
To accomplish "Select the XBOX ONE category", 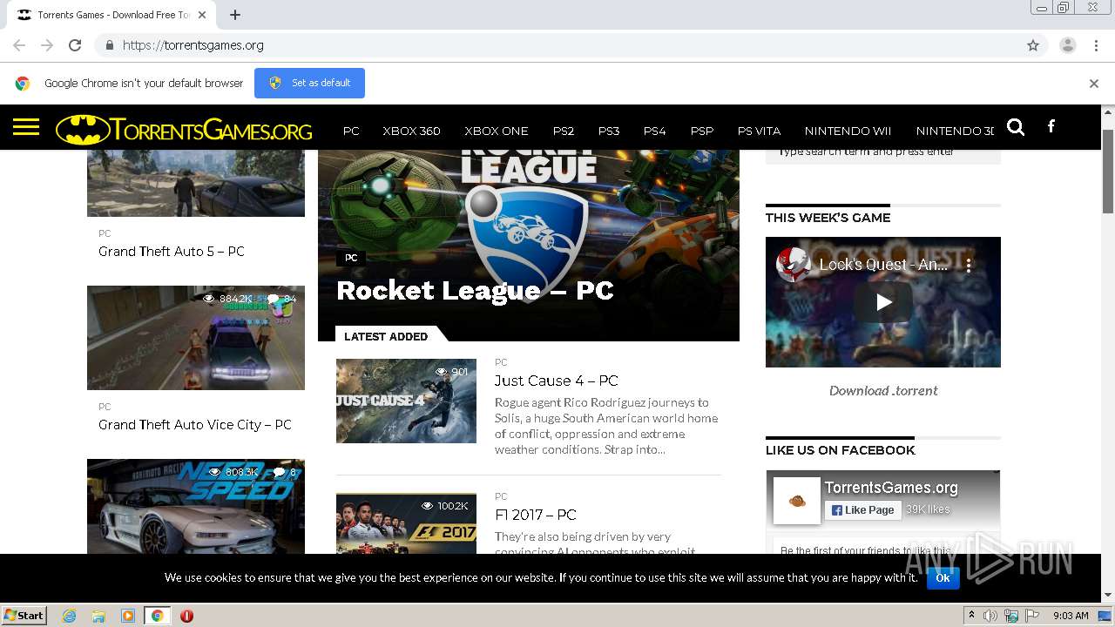I will pyautogui.click(x=497, y=131).
